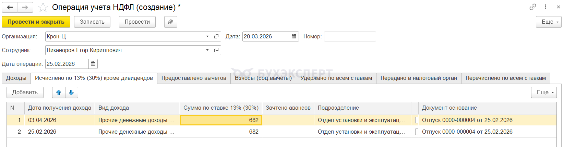This screenshot has width=564, height=147.
Task: Move the selected row down
Action: (71, 93)
